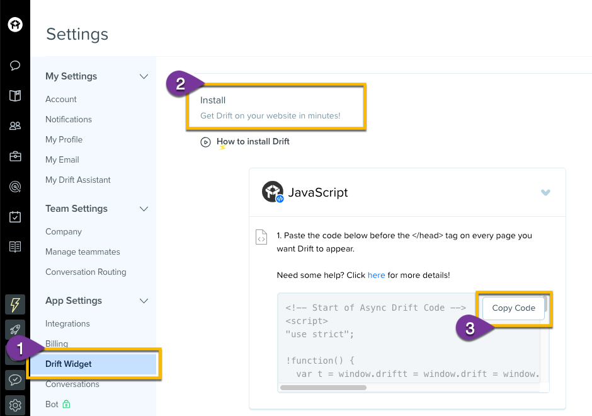This screenshot has width=592, height=416.
Task: Open the reports icon in the sidebar
Action: [x=15, y=246]
